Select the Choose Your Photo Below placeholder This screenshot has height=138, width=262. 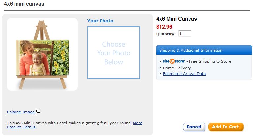click(x=114, y=53)
